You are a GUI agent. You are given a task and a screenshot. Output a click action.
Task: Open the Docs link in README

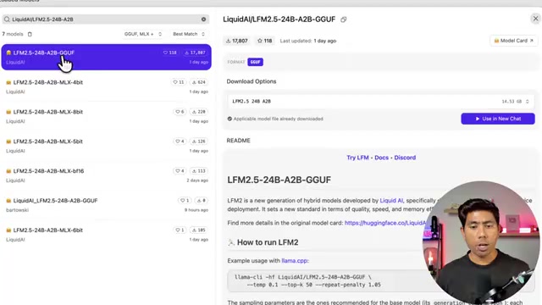point(381,158)
